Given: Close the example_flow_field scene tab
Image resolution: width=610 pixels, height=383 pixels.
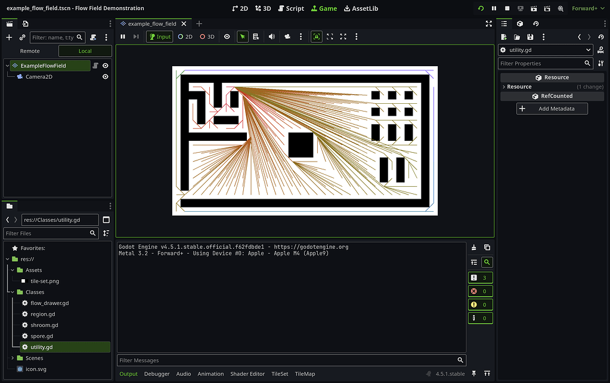Looking at the screenshot, I should [x=184, y=24].
